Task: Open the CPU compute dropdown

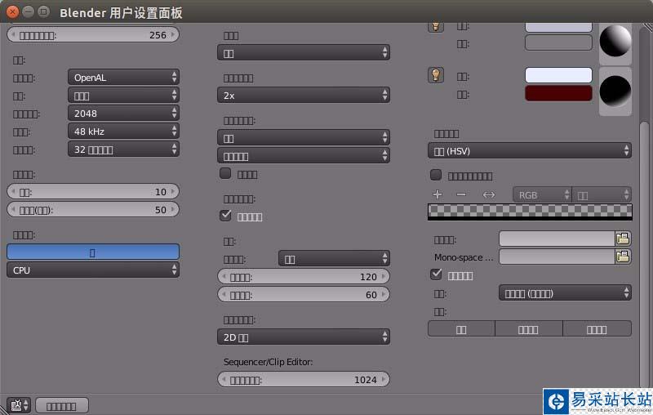Action: tap(93, 270)
